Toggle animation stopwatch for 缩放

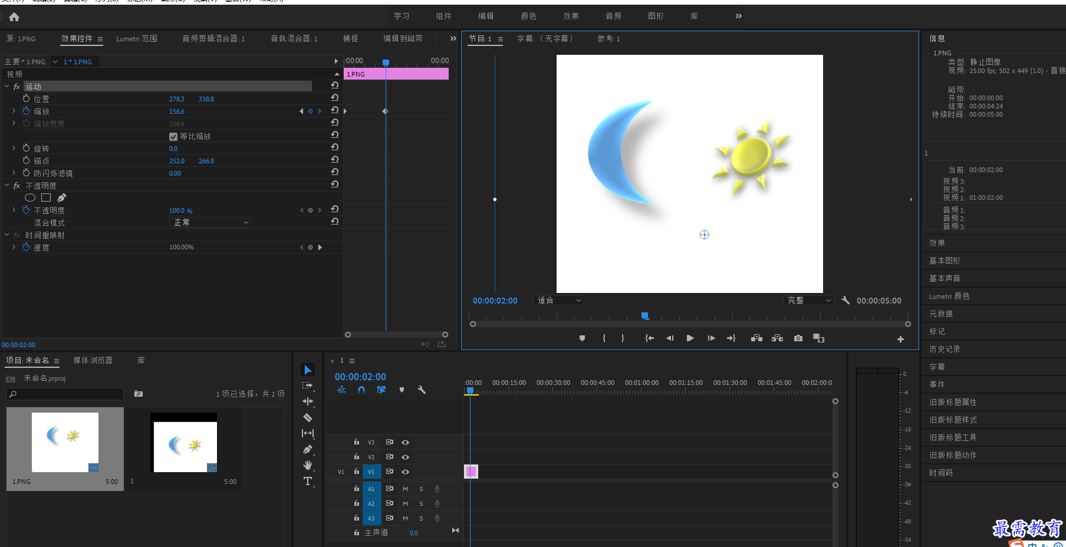coord(26,111)
